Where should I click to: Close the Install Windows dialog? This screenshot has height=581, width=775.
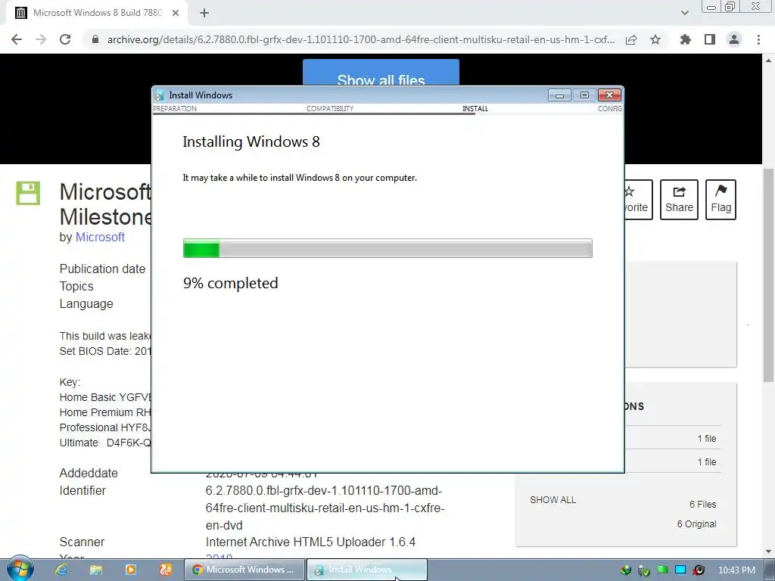[609, 95]
